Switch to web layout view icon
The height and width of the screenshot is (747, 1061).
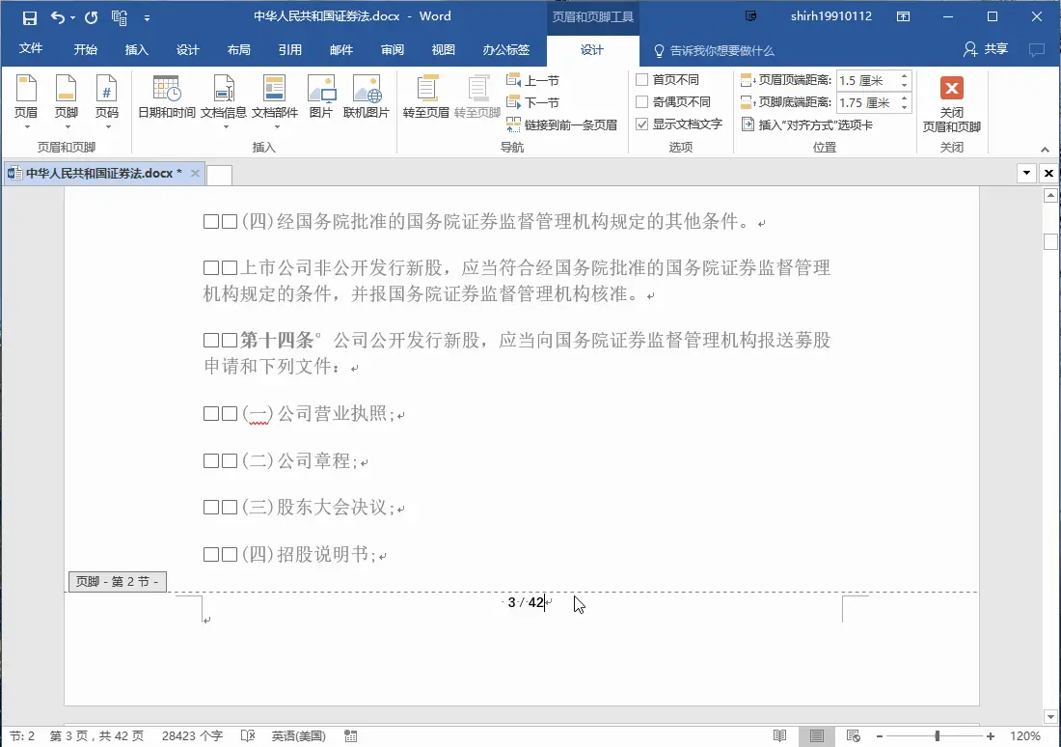[854, 735]
